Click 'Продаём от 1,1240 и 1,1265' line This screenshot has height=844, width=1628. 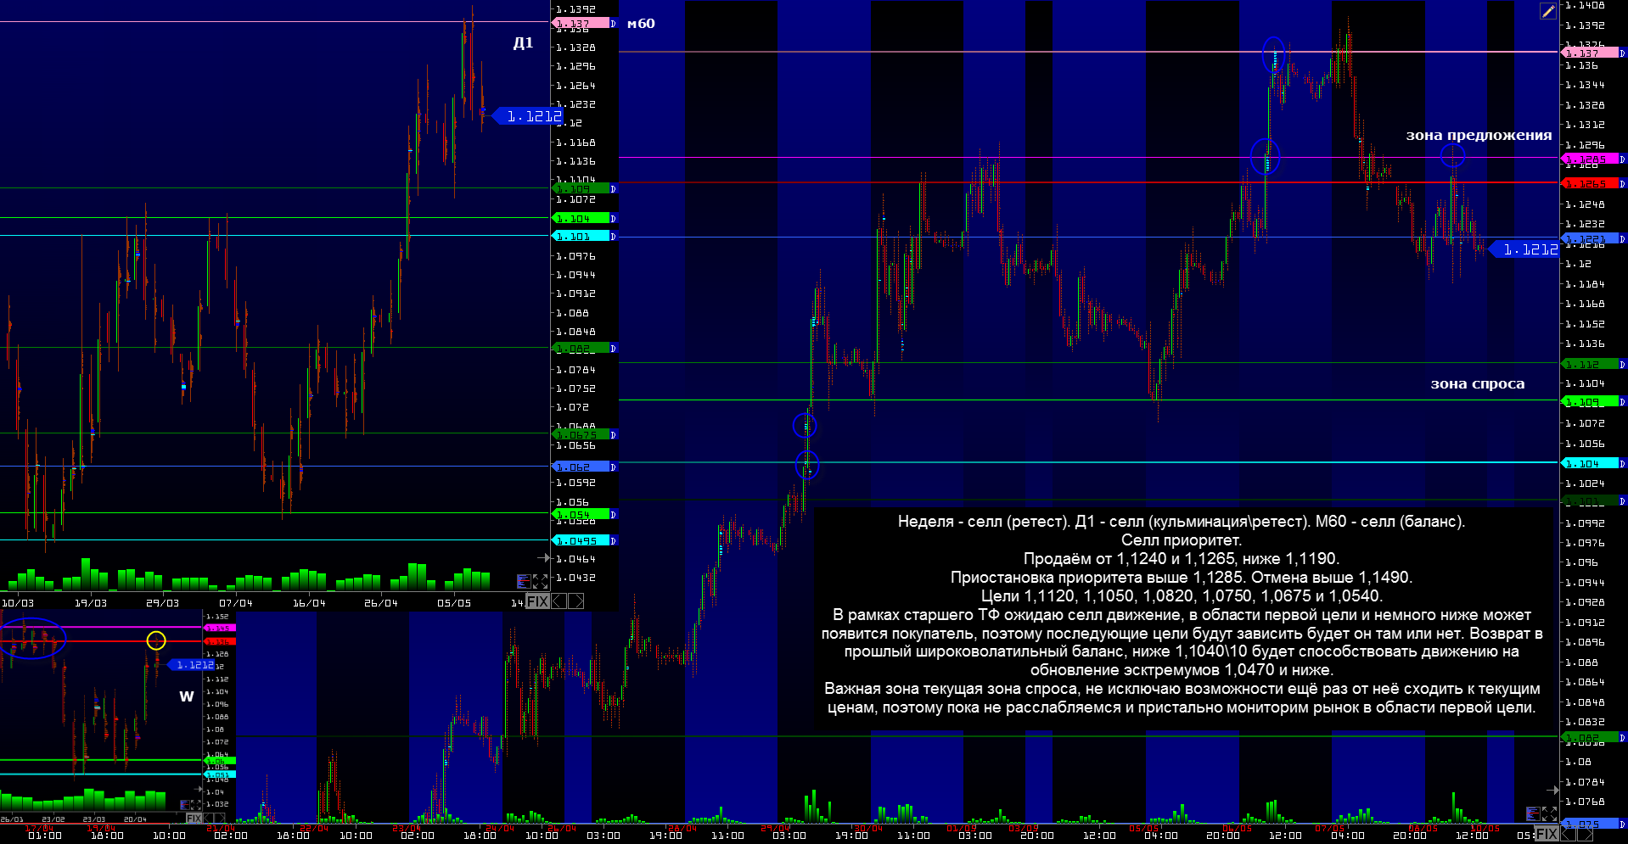coord(1181,559)
